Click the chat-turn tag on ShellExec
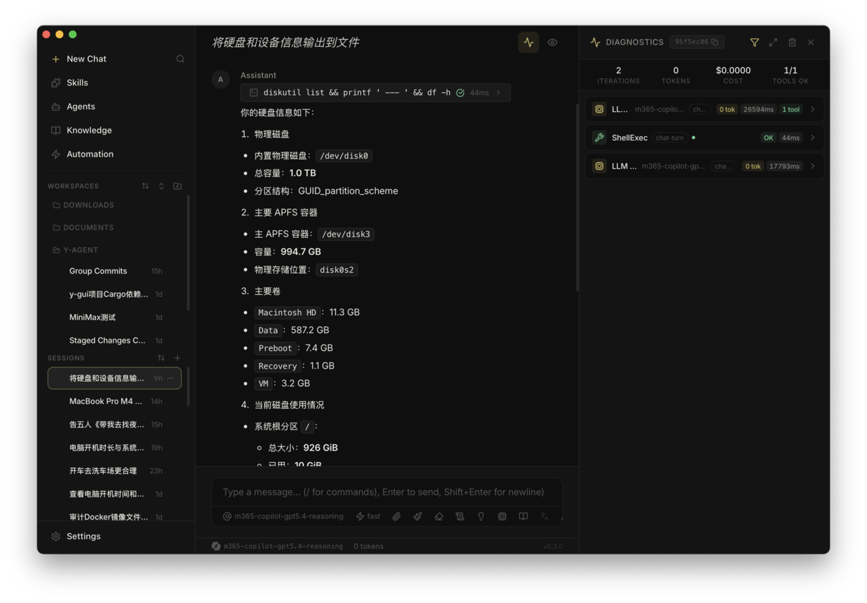This screenshot has height=603, width=867. pyautogui.click(x=669, y=138)
